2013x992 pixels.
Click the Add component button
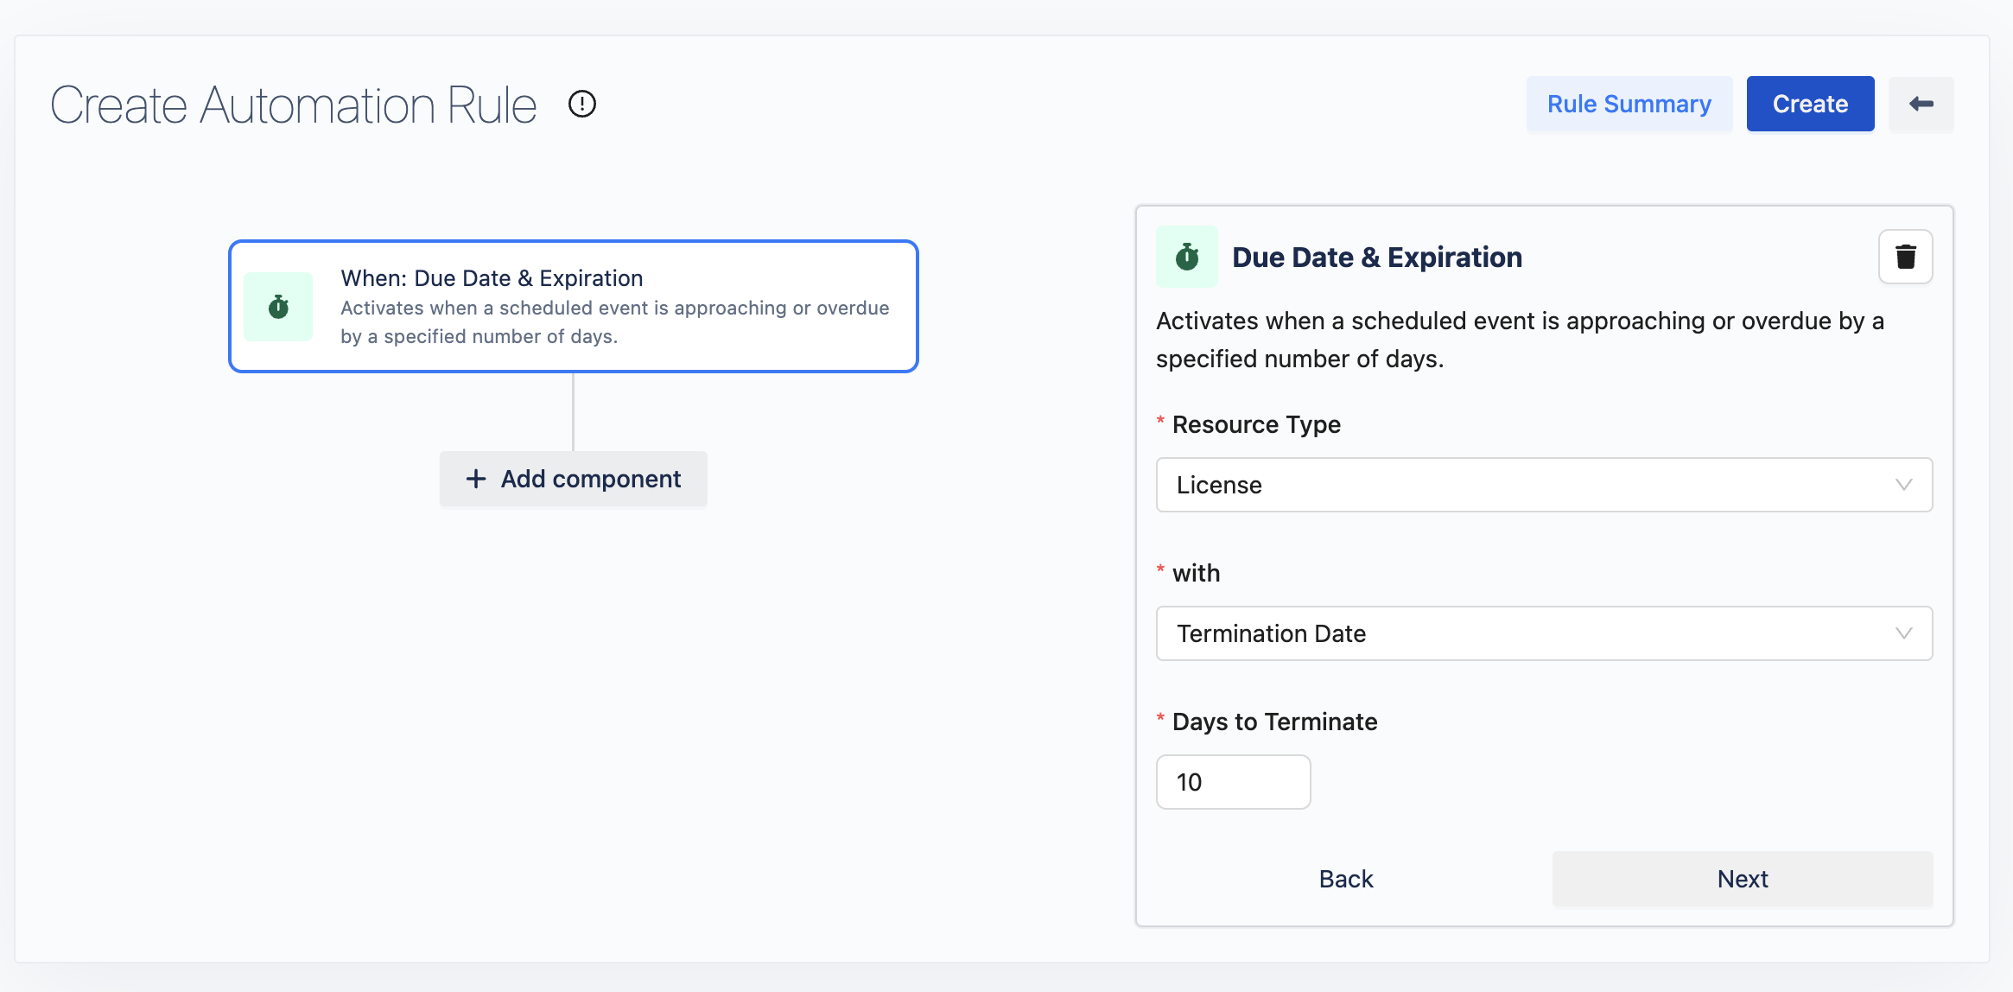coord(573,477)
